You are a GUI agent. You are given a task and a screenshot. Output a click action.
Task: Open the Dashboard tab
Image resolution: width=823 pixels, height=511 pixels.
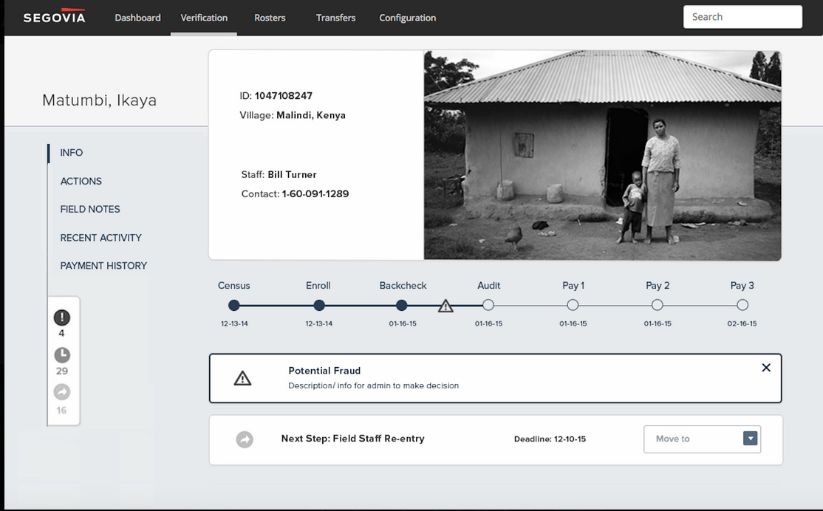(x=137, y=18)
